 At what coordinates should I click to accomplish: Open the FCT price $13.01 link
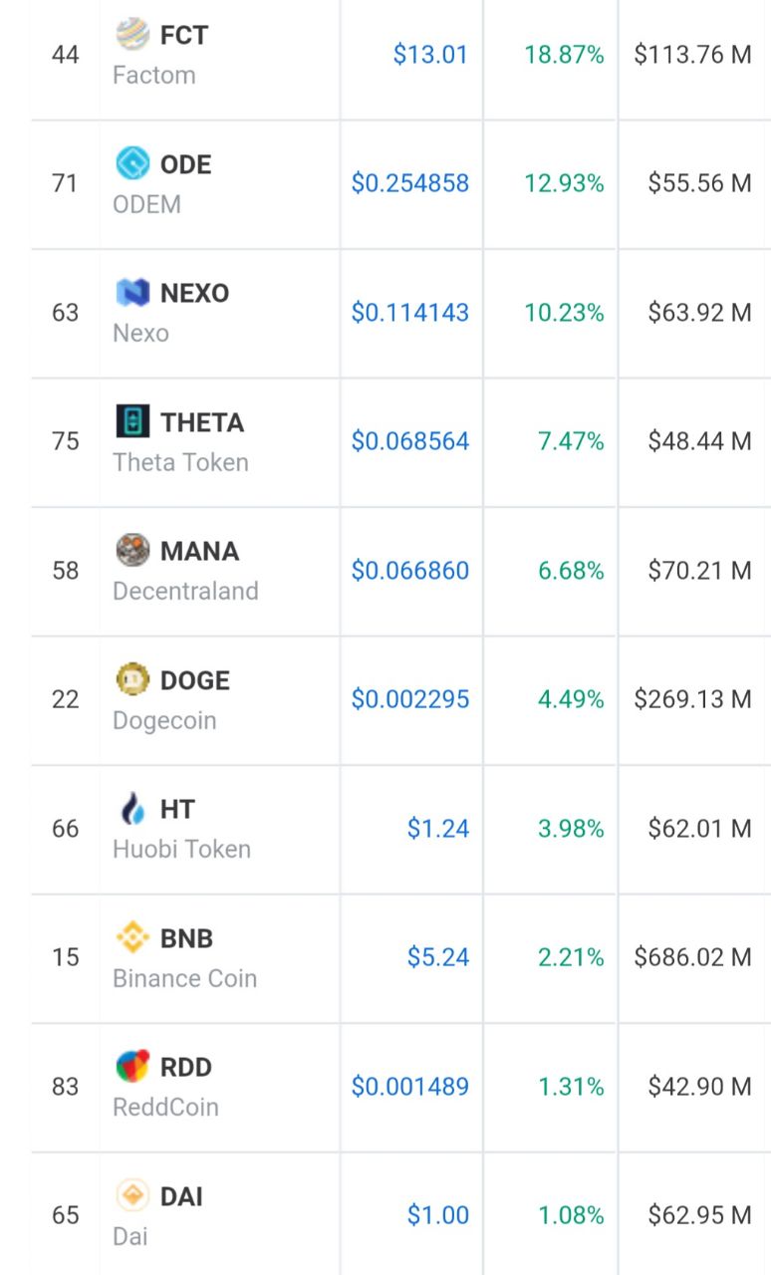coord(430,55)
